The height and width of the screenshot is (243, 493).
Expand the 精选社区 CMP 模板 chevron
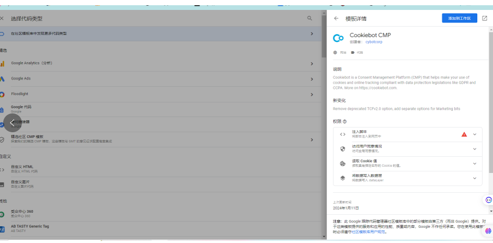[x=312, y=140]
